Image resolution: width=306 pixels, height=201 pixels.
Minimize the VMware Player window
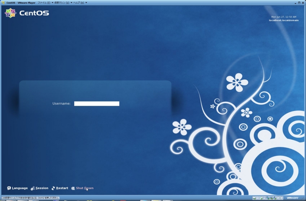(x=295, y=3)
